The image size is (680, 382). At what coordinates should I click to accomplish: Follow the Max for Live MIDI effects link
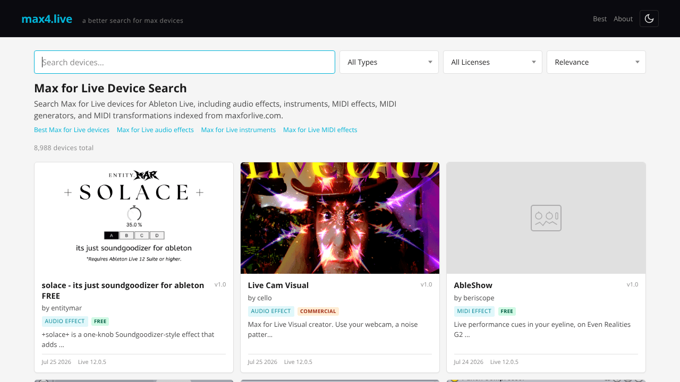coord(320,130)
